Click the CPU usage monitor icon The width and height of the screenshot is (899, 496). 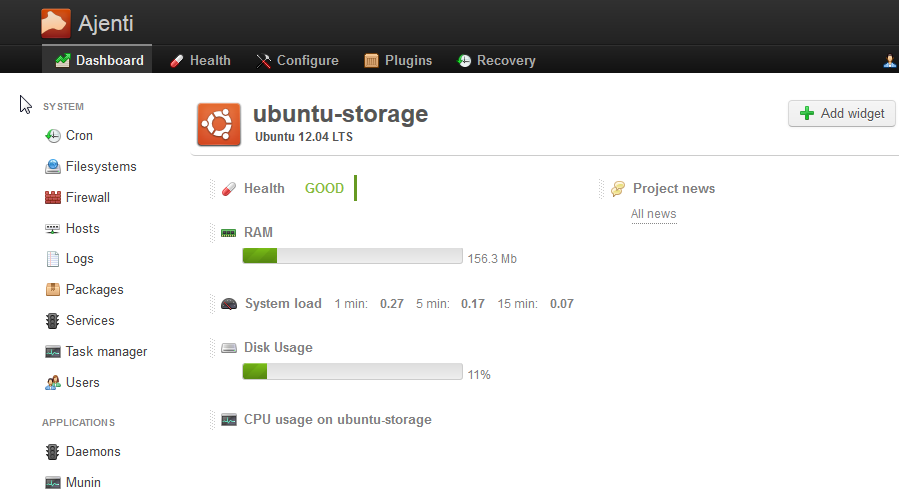(229, 420)
